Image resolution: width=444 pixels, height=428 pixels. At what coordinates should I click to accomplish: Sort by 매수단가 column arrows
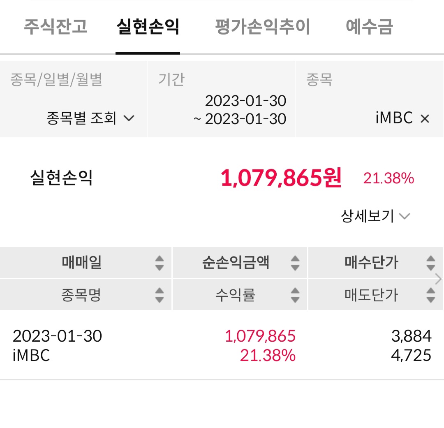pyautogui.click(x=431, y=263)
